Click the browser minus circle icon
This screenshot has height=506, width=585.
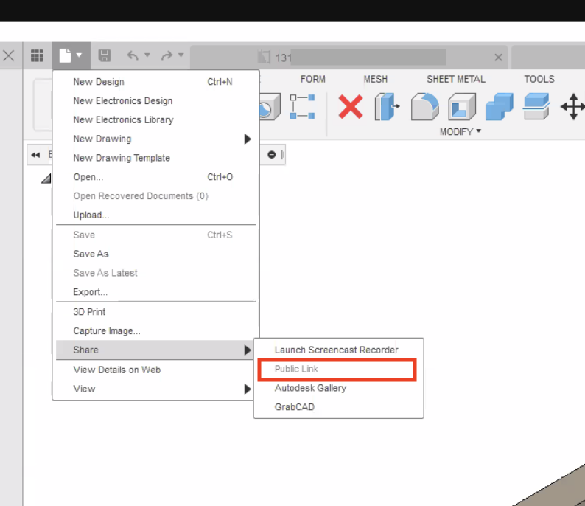(272, 155)
